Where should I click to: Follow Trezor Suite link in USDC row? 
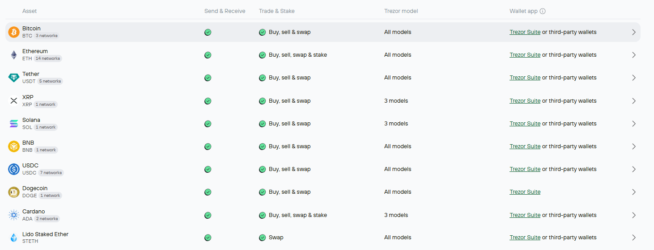coord(525,169)
